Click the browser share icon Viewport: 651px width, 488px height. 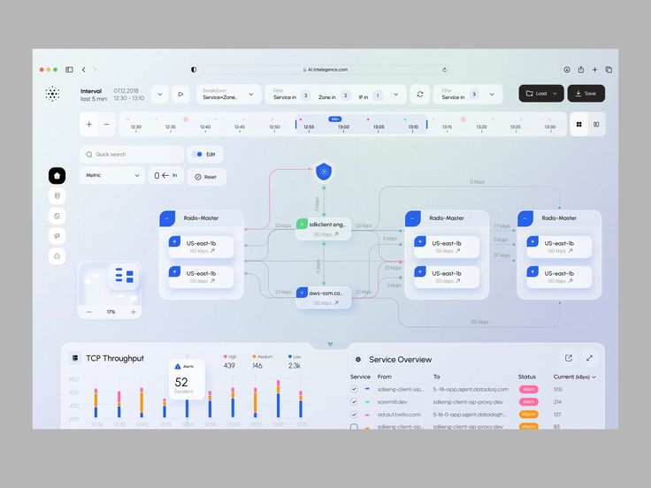tap(581, 70)
